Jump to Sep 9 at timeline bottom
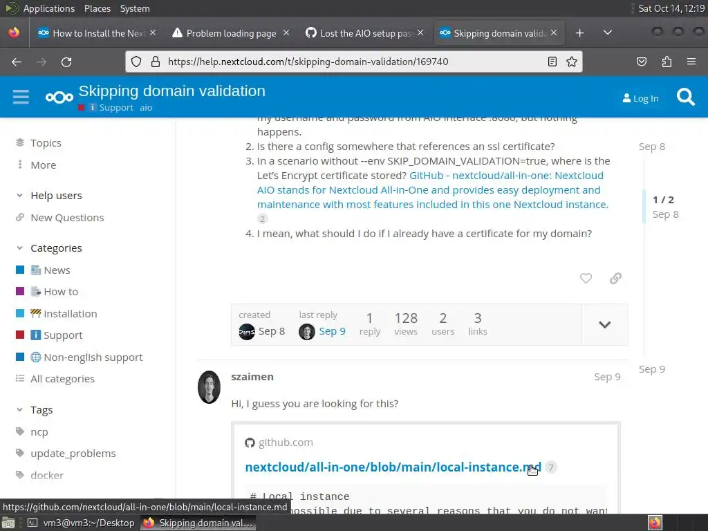 tap(651, 369)
